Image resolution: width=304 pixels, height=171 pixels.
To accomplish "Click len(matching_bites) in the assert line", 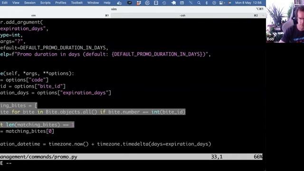I will click(33, 124).
